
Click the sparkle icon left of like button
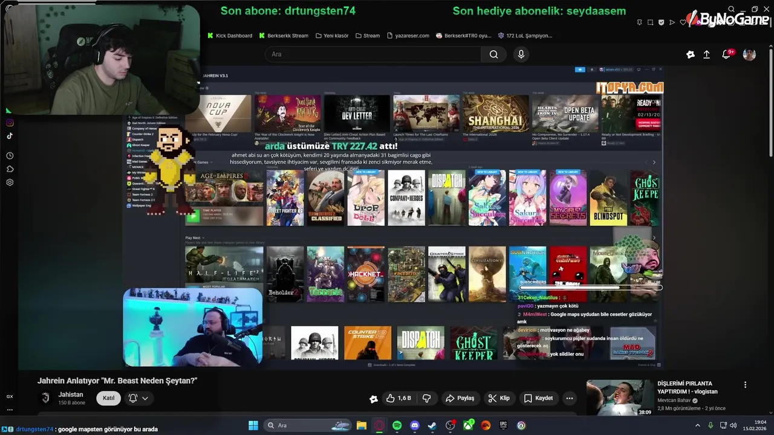[374, 398]
